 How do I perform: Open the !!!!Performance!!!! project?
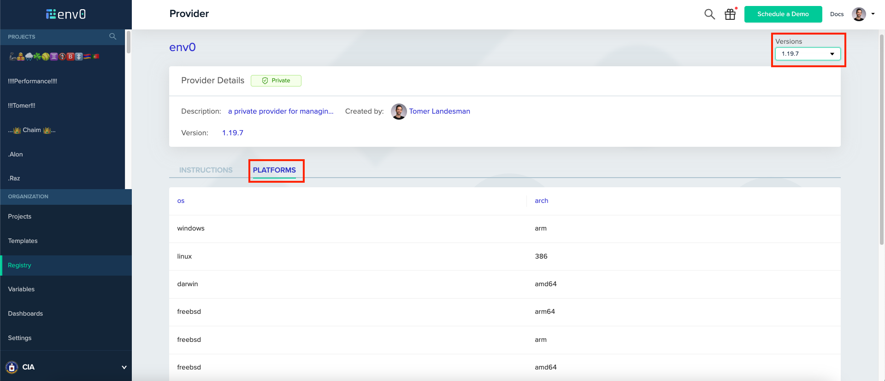point(33,81)
